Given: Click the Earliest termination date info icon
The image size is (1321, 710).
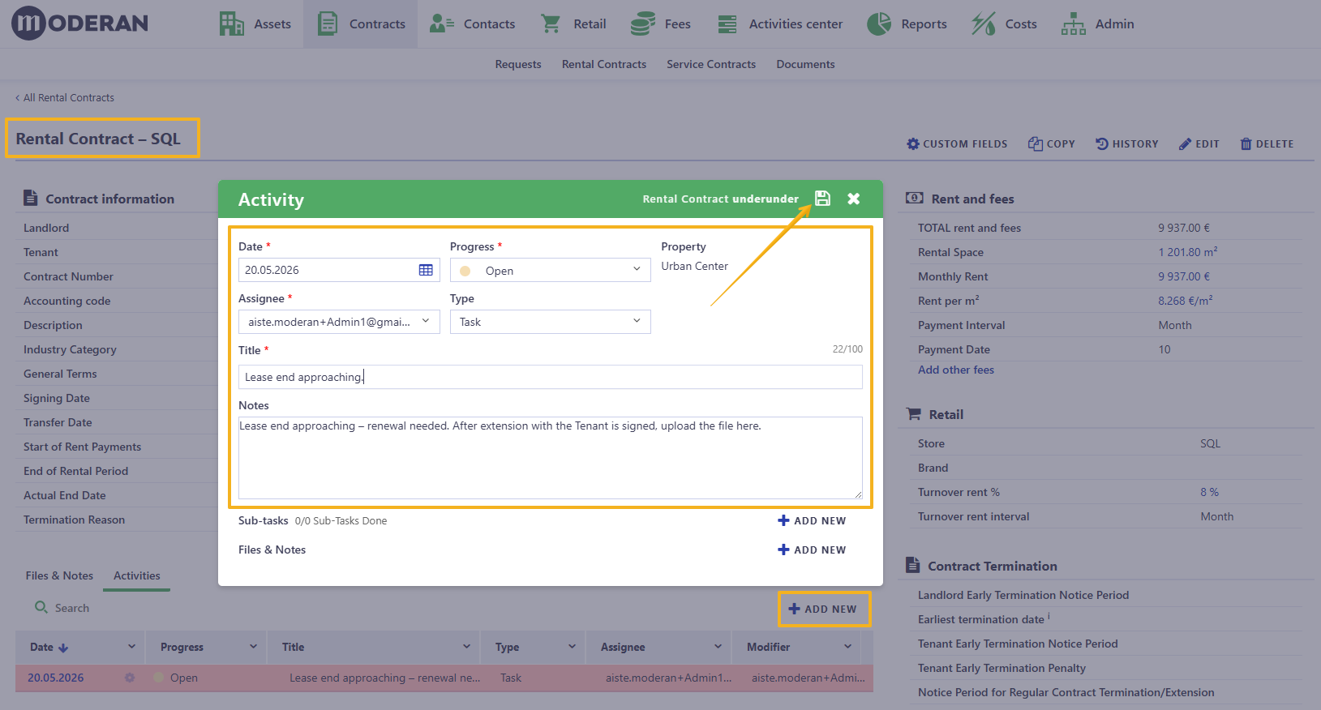Looking at the screenshot, I should pyautogui.click(x=1049, y=617).
